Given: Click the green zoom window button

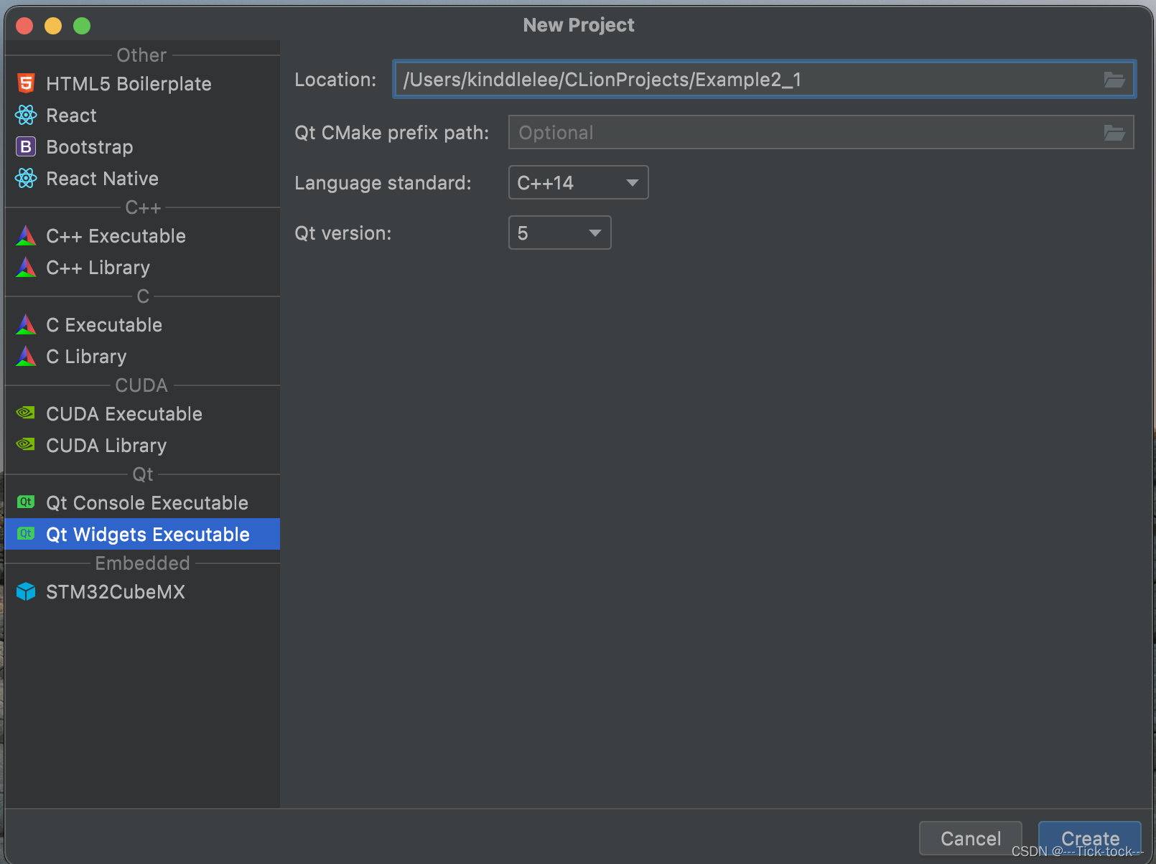Looking at the screenshot, I should (x=82, y=26).
